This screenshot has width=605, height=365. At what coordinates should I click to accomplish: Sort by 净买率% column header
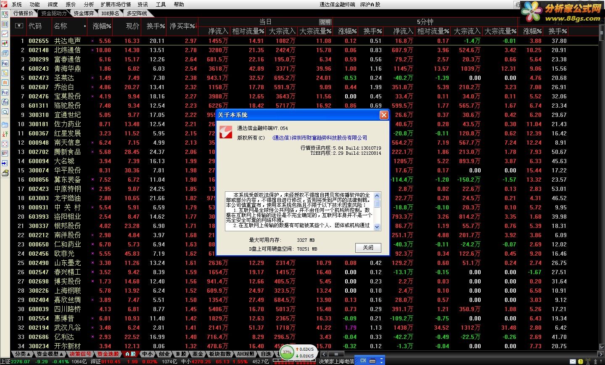pyautogui.click(x=182, y=26)
